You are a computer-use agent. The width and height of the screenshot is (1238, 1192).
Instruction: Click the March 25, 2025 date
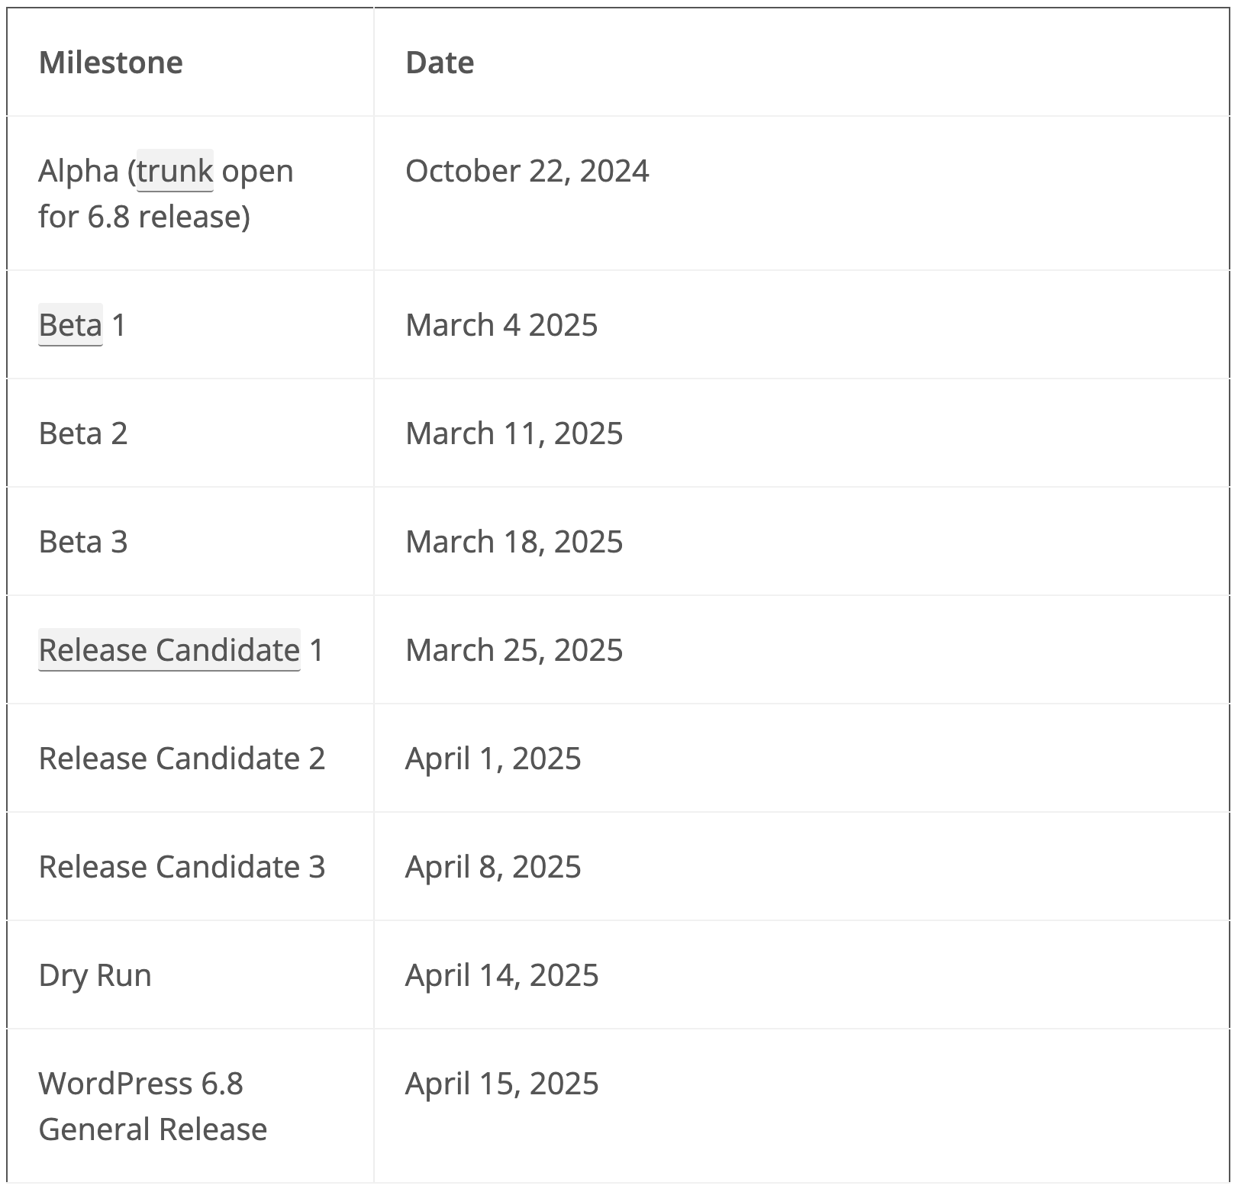514,650
